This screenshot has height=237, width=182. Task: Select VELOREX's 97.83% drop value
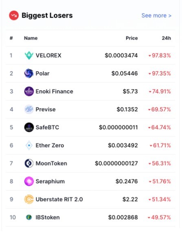pyautogui.click(x=160, y=55)
